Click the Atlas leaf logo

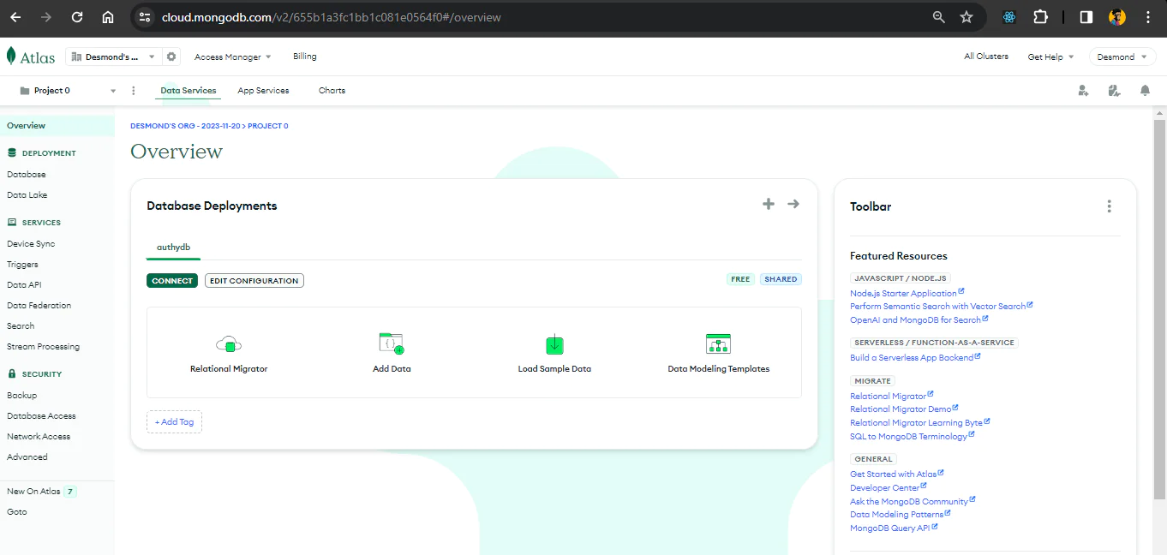click(x=11, y=57)
